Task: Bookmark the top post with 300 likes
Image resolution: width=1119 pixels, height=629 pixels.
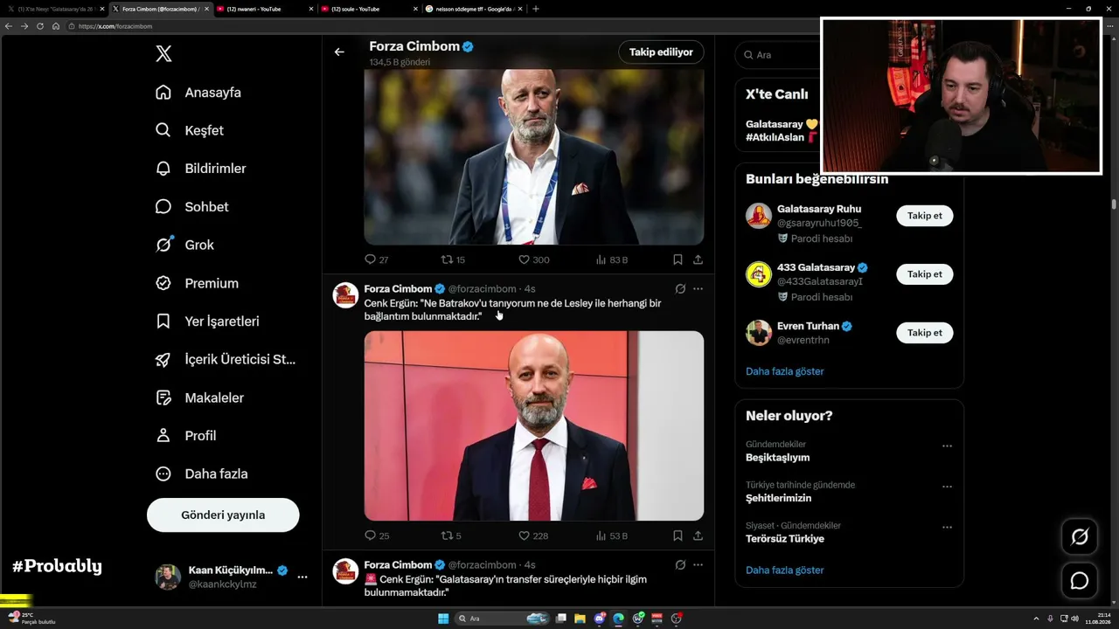Action: [678, 259]
